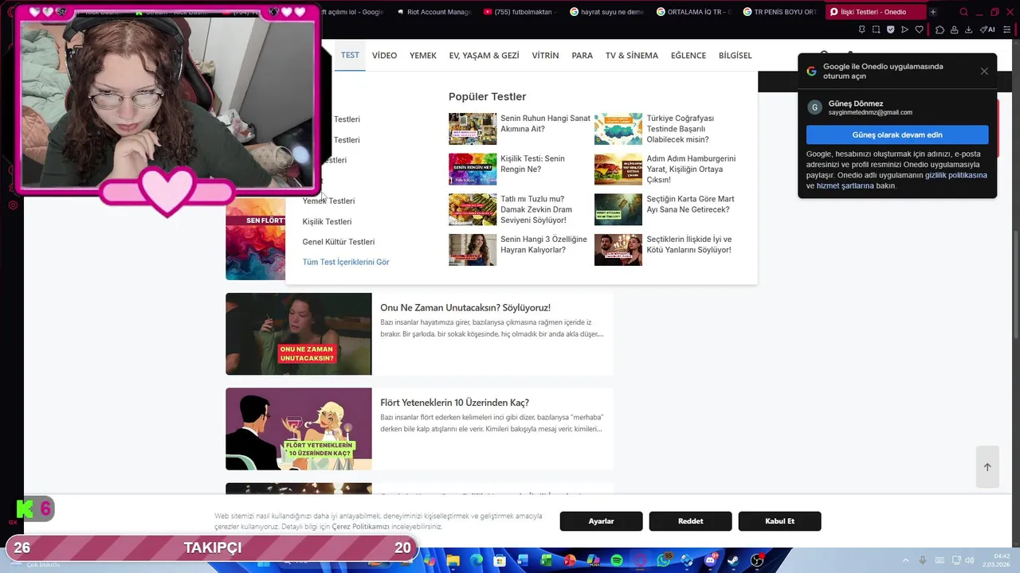Open Spotify from the taskbar
1020x573 pixels.
(617, 560)
